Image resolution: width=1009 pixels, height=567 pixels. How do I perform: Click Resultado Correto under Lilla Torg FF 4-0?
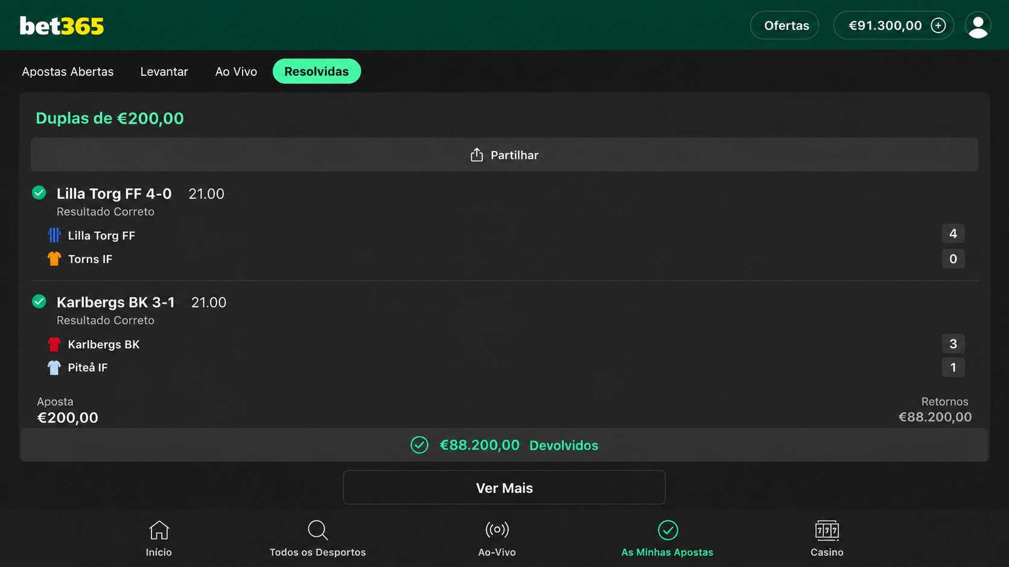(x=106, y=211)
